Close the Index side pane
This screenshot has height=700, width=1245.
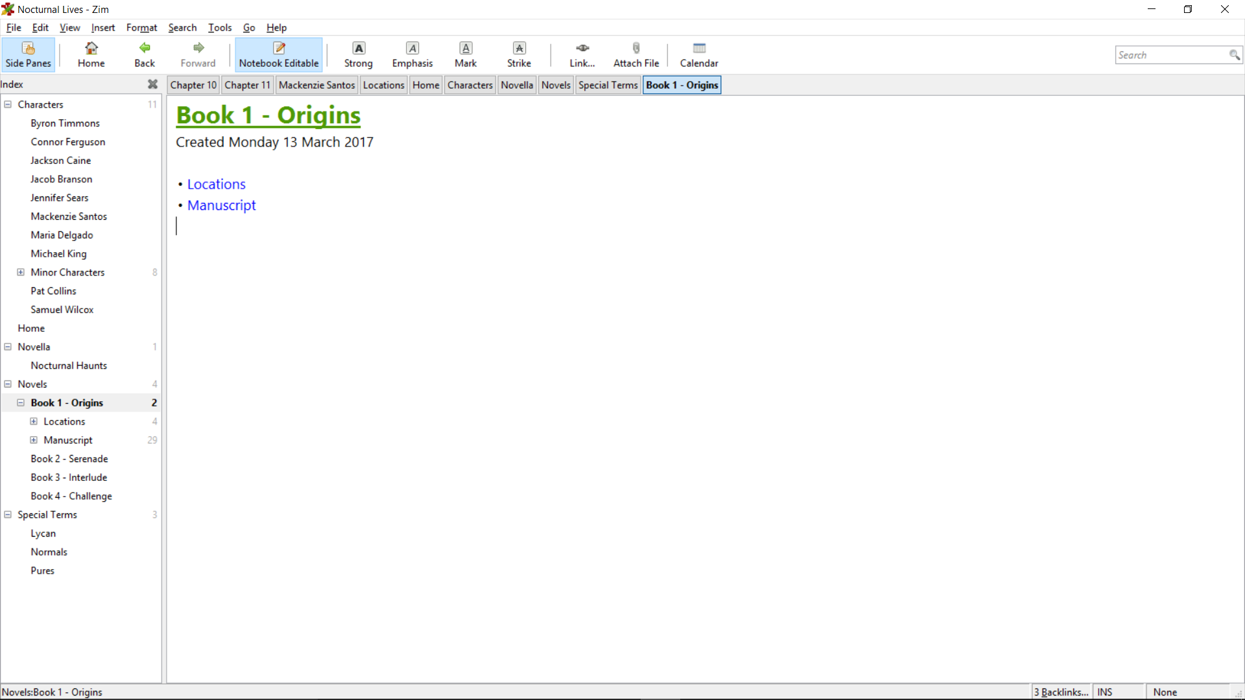[x=152, y=84]
